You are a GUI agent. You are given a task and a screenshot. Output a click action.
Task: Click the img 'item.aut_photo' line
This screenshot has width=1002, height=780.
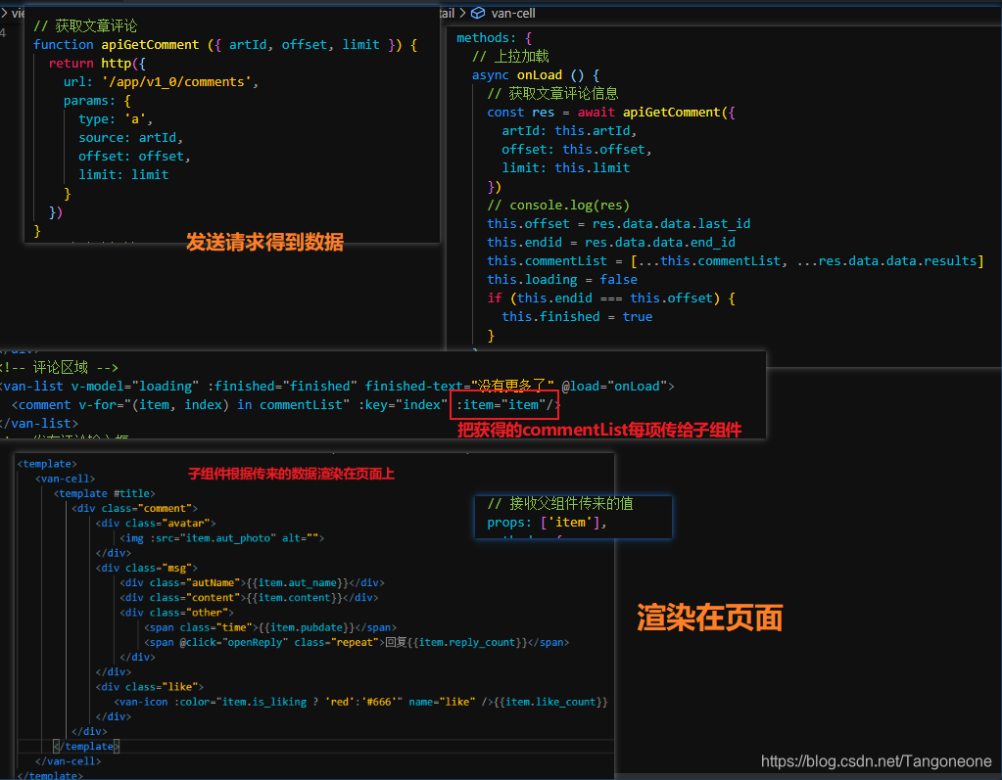click(221, 538)
